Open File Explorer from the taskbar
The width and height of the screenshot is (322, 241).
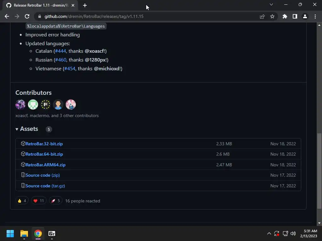click(x=24, y=233)
